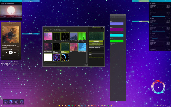Select the Rainbow RGB wallpaper thumbnail
The width and height of the screenshot is (171, 107).
[x=82, y=36]
